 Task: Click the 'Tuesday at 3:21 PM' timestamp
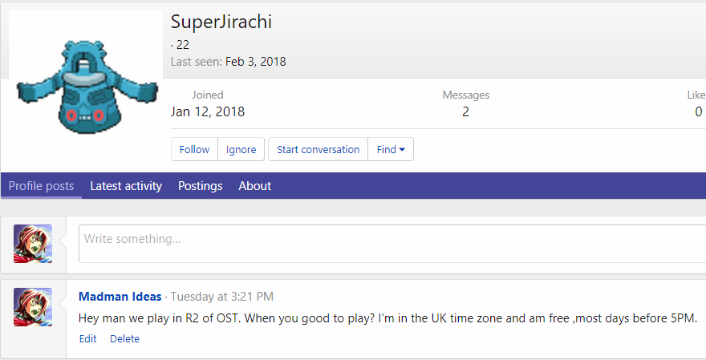click(x=222, y=297)
